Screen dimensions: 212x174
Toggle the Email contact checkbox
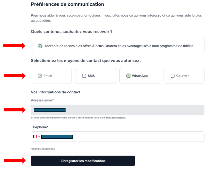coord(40,76)
